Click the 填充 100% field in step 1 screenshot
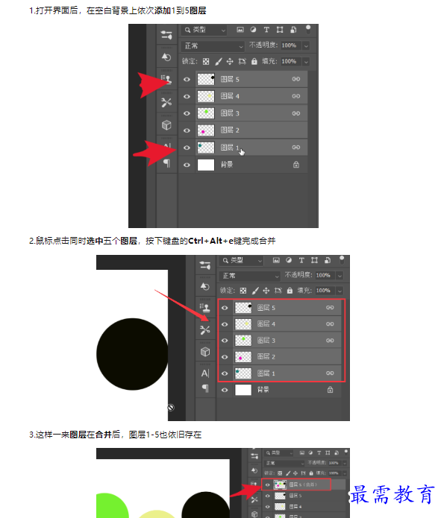The width and height of the screenshot is (441, 518). (291, 61)
